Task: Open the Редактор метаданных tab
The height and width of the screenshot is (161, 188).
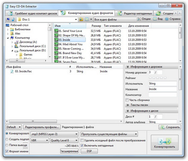Action: pyautogui.click(x=134, y=13)
